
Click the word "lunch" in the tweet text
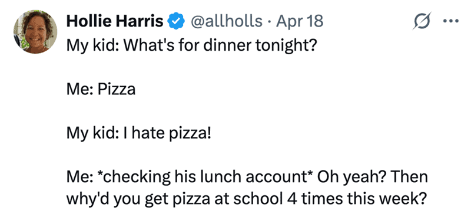(221, 177)
